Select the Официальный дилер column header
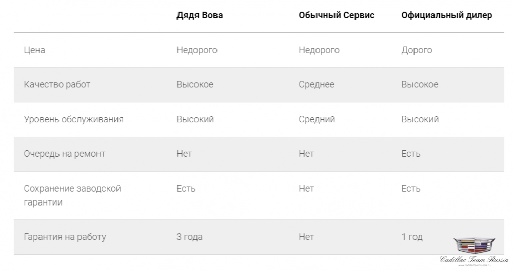Viewport: 513px width, 271px height. pyautogui.click(x=446, y=15)
